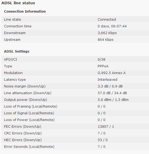The image size is (149, 154).
Task: Click the ADSL line status heading
Action: point(18,3)
